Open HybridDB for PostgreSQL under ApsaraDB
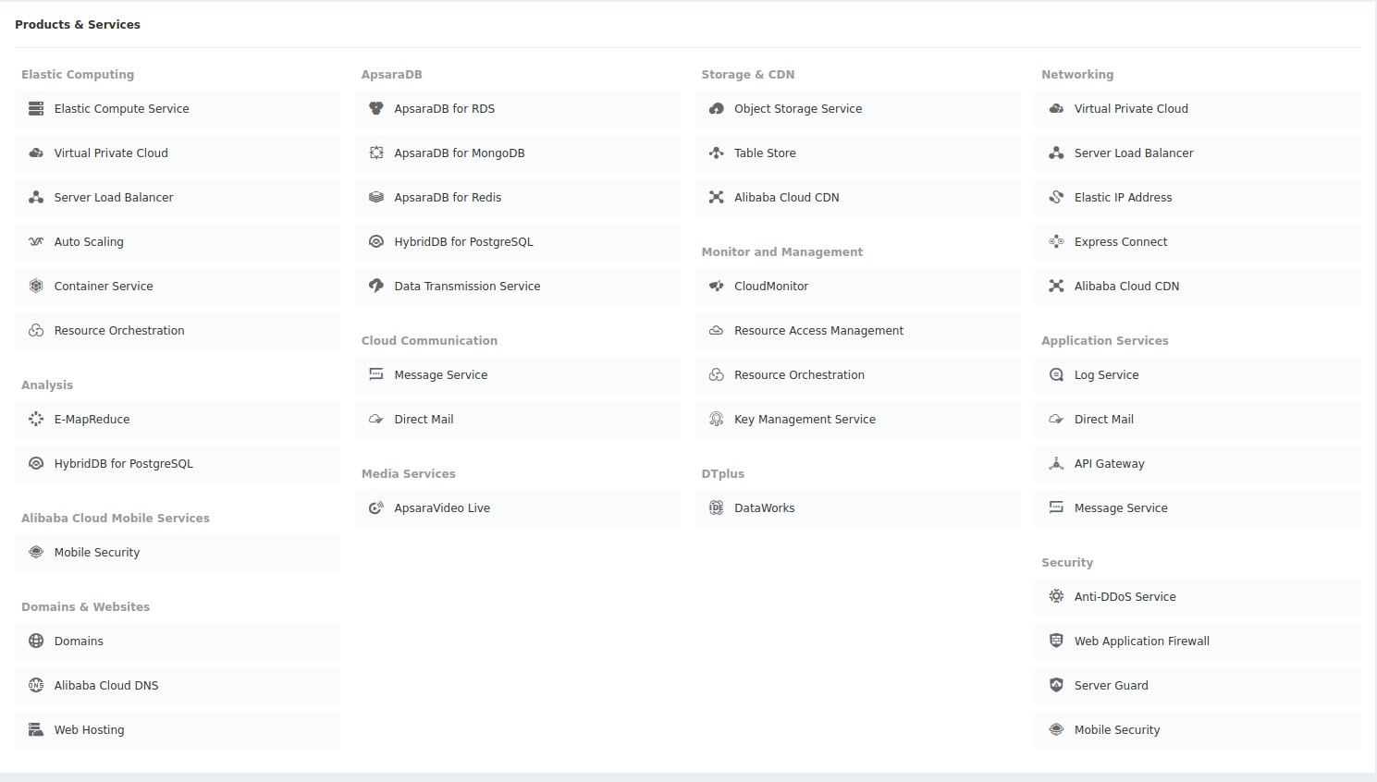 coord(518,242)
